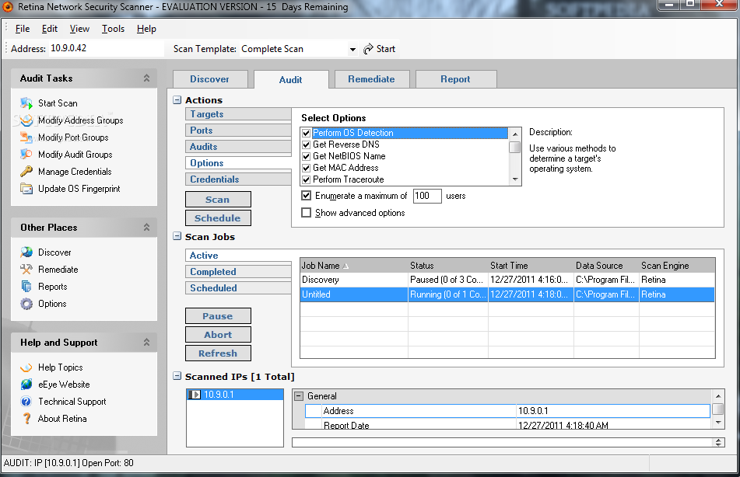The height and width of the screenshot is (477, 740).
Task: Click the Start arrow icon in toolbar
Action: tap(368, 48)
